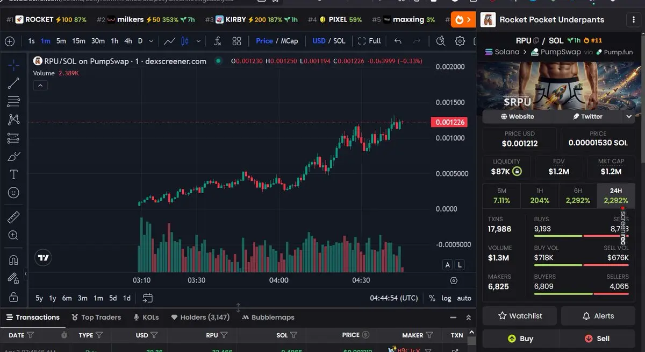Open the time axis settings icon

[454, 280]
